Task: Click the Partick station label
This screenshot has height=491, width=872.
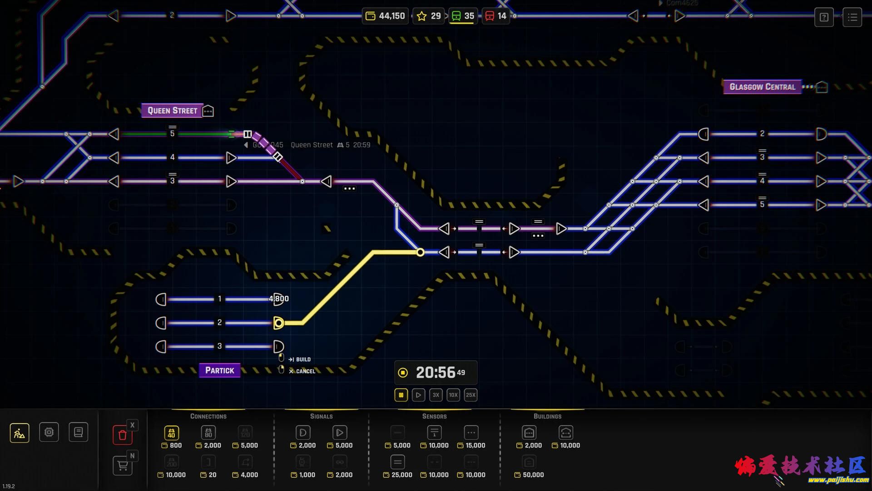Action: (x=220, y=371)
